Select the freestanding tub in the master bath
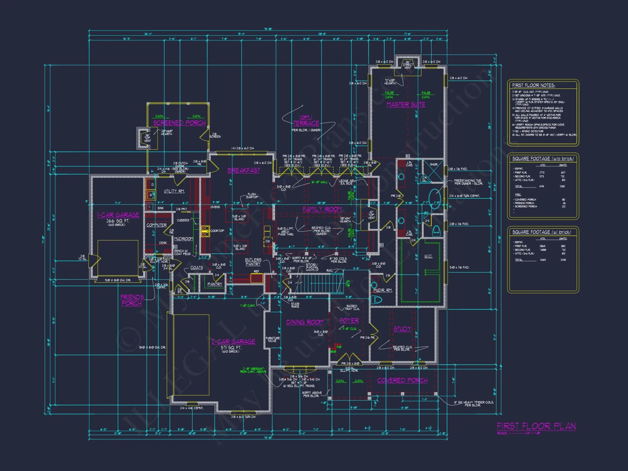The width and height of the screenshot is (628, 471). point(435,199)
